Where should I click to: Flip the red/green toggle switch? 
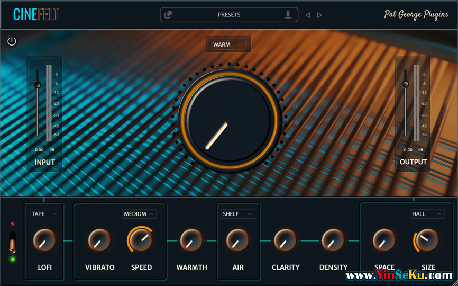click(12, 242)
